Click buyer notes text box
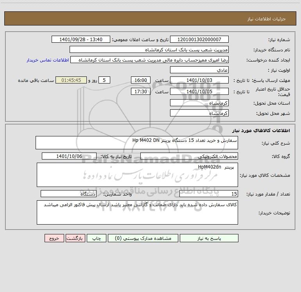The width and height of the screenshot is (301, 292). coord(137,212)
